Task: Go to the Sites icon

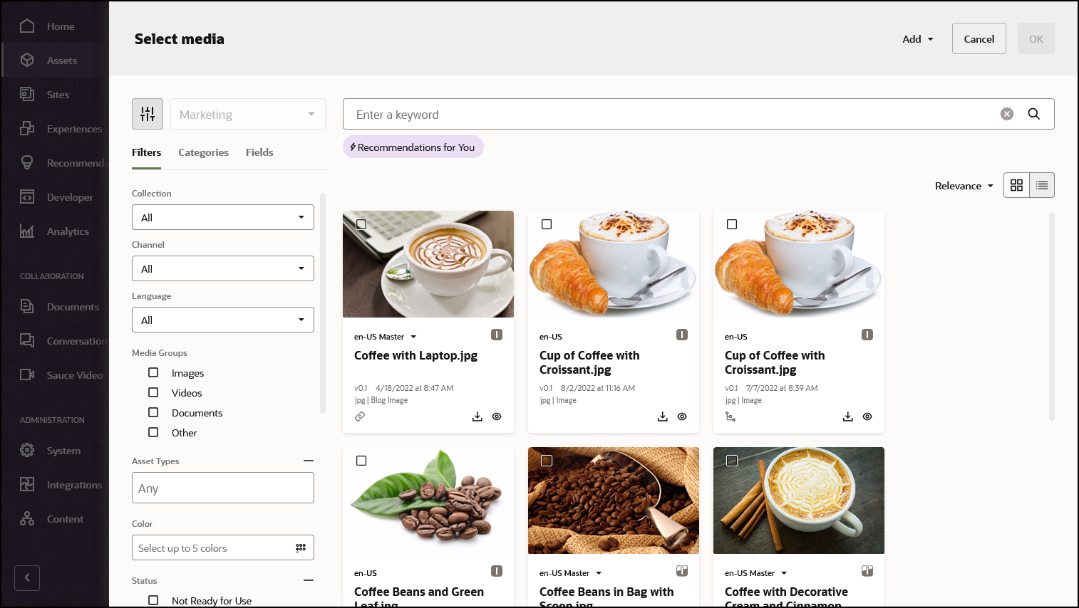Action: [x=27, y=94]
